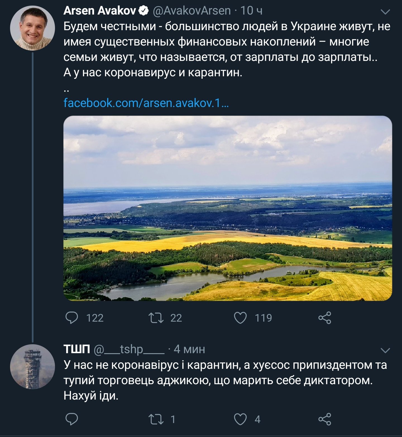This screenshot has width=402, height=437.
Task: Click the Arsen Avakov display name
Action: (100, 11)
